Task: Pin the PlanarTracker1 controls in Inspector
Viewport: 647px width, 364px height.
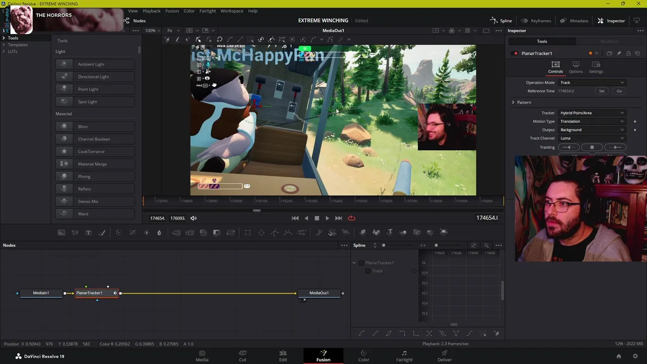Action: coord(619,54)
